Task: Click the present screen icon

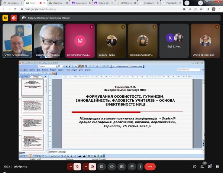Action: click(122, 167)
